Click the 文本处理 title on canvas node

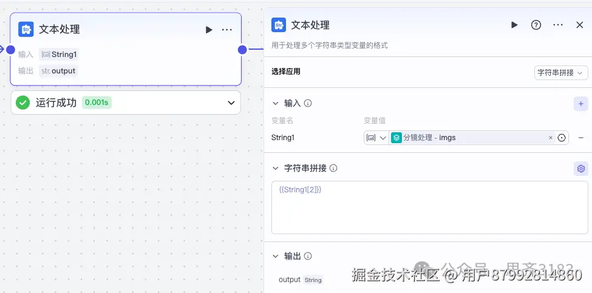[60, 29]
